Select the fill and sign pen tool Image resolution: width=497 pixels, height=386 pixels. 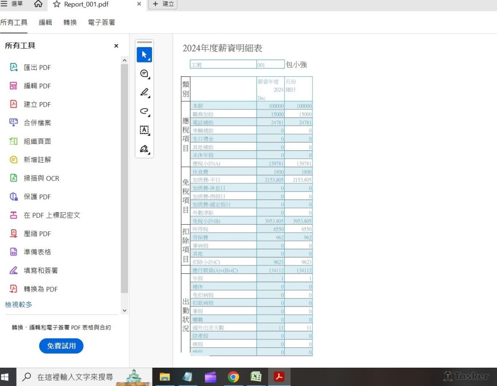[x=144, y=149]
